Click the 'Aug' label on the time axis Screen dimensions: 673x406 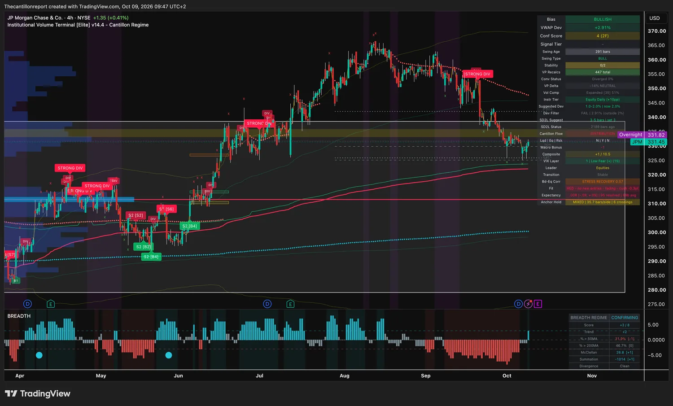point(345,376)
